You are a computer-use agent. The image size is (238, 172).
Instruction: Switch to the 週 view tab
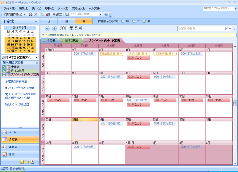coord(66,21)
